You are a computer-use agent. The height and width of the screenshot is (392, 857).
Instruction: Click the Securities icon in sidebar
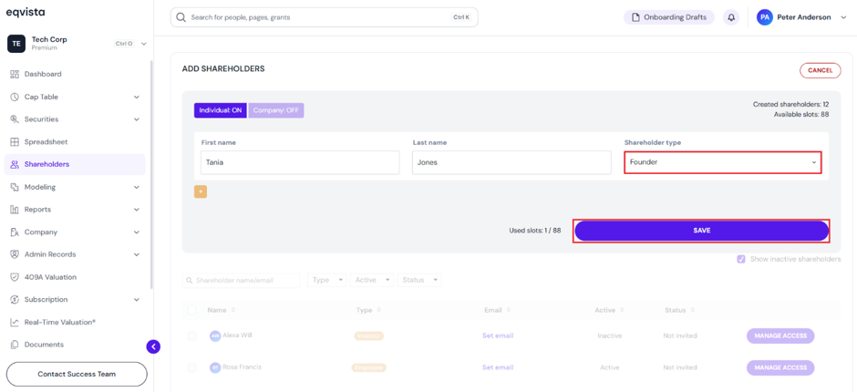(15, 119)
